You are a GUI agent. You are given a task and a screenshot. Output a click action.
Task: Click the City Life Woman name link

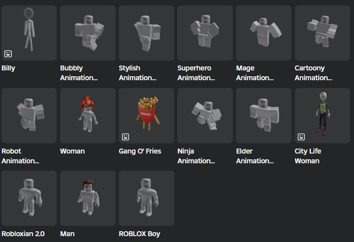click(308, 156)
